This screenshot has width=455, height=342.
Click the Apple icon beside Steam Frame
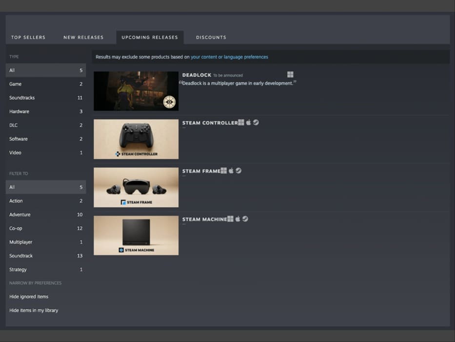[231, 171]
